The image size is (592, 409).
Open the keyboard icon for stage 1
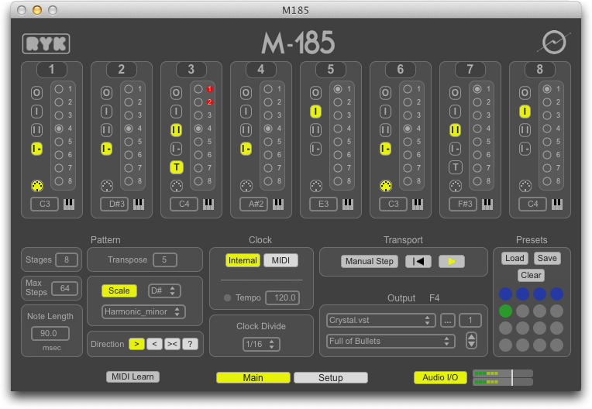pyautogui.click(x=69, y=204)
